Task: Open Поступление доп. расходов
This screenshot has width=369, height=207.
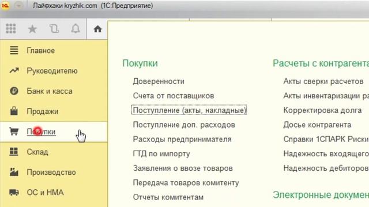Action: [184, 125]
